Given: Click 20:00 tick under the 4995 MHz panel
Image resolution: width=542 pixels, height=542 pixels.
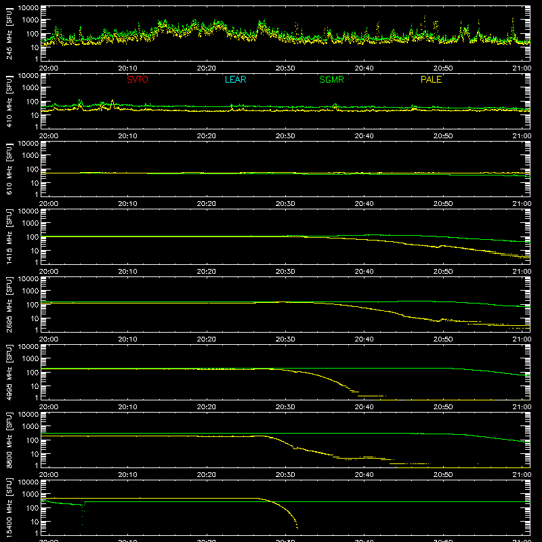Looking at the screenshot, I should (x=49, y=407).
